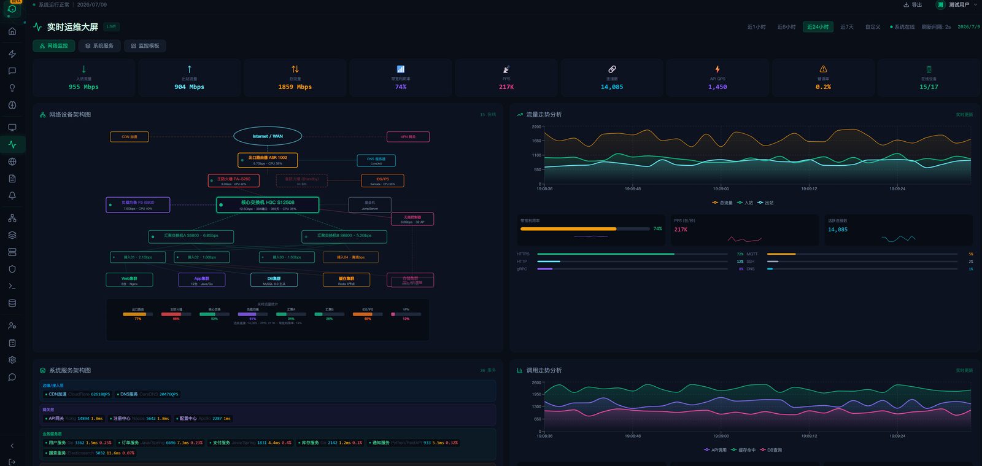Open the globe icon in the sidebar
The width and height of the screenshot is (982, 466).
point(12,162)
